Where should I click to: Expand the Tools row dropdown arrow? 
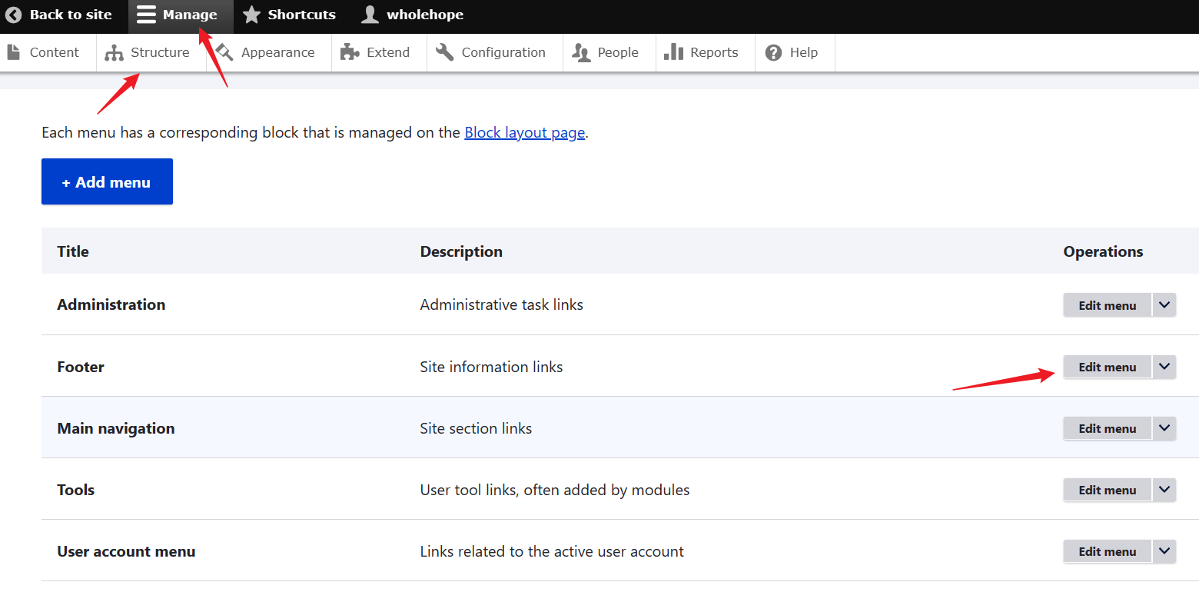pyautogui.click(x=1164, y=490)
